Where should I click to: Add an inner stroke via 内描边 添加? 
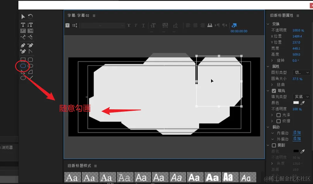pyautogui.click(x=297, y=133)
